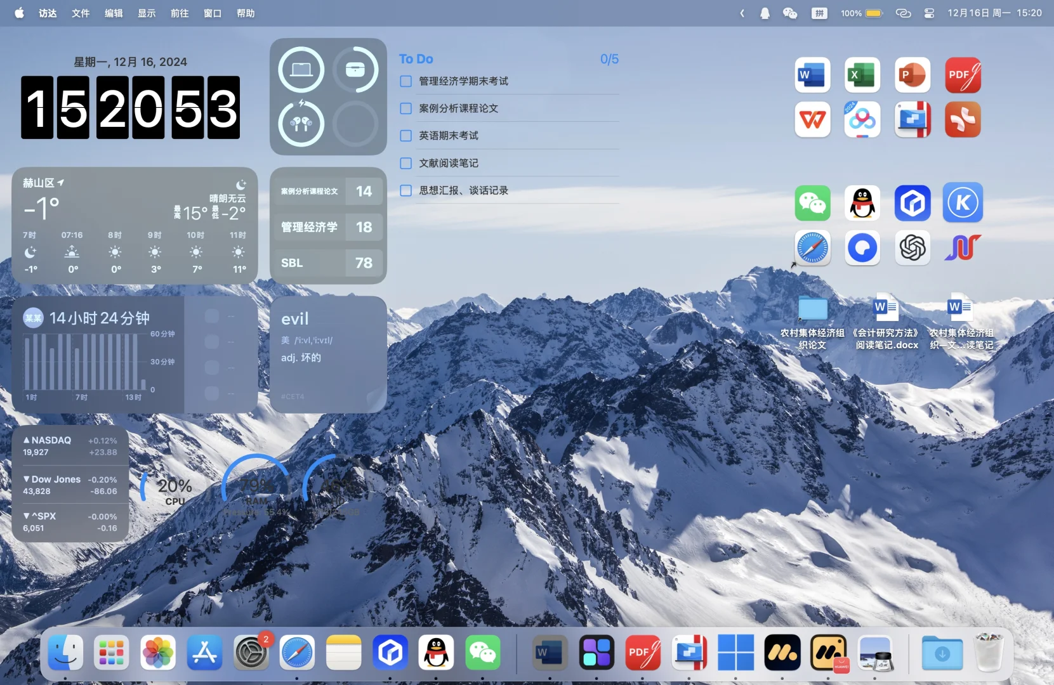Open the 前往 menu
The width and height of the screenshot is (1054, 685).
coord(180,13)
